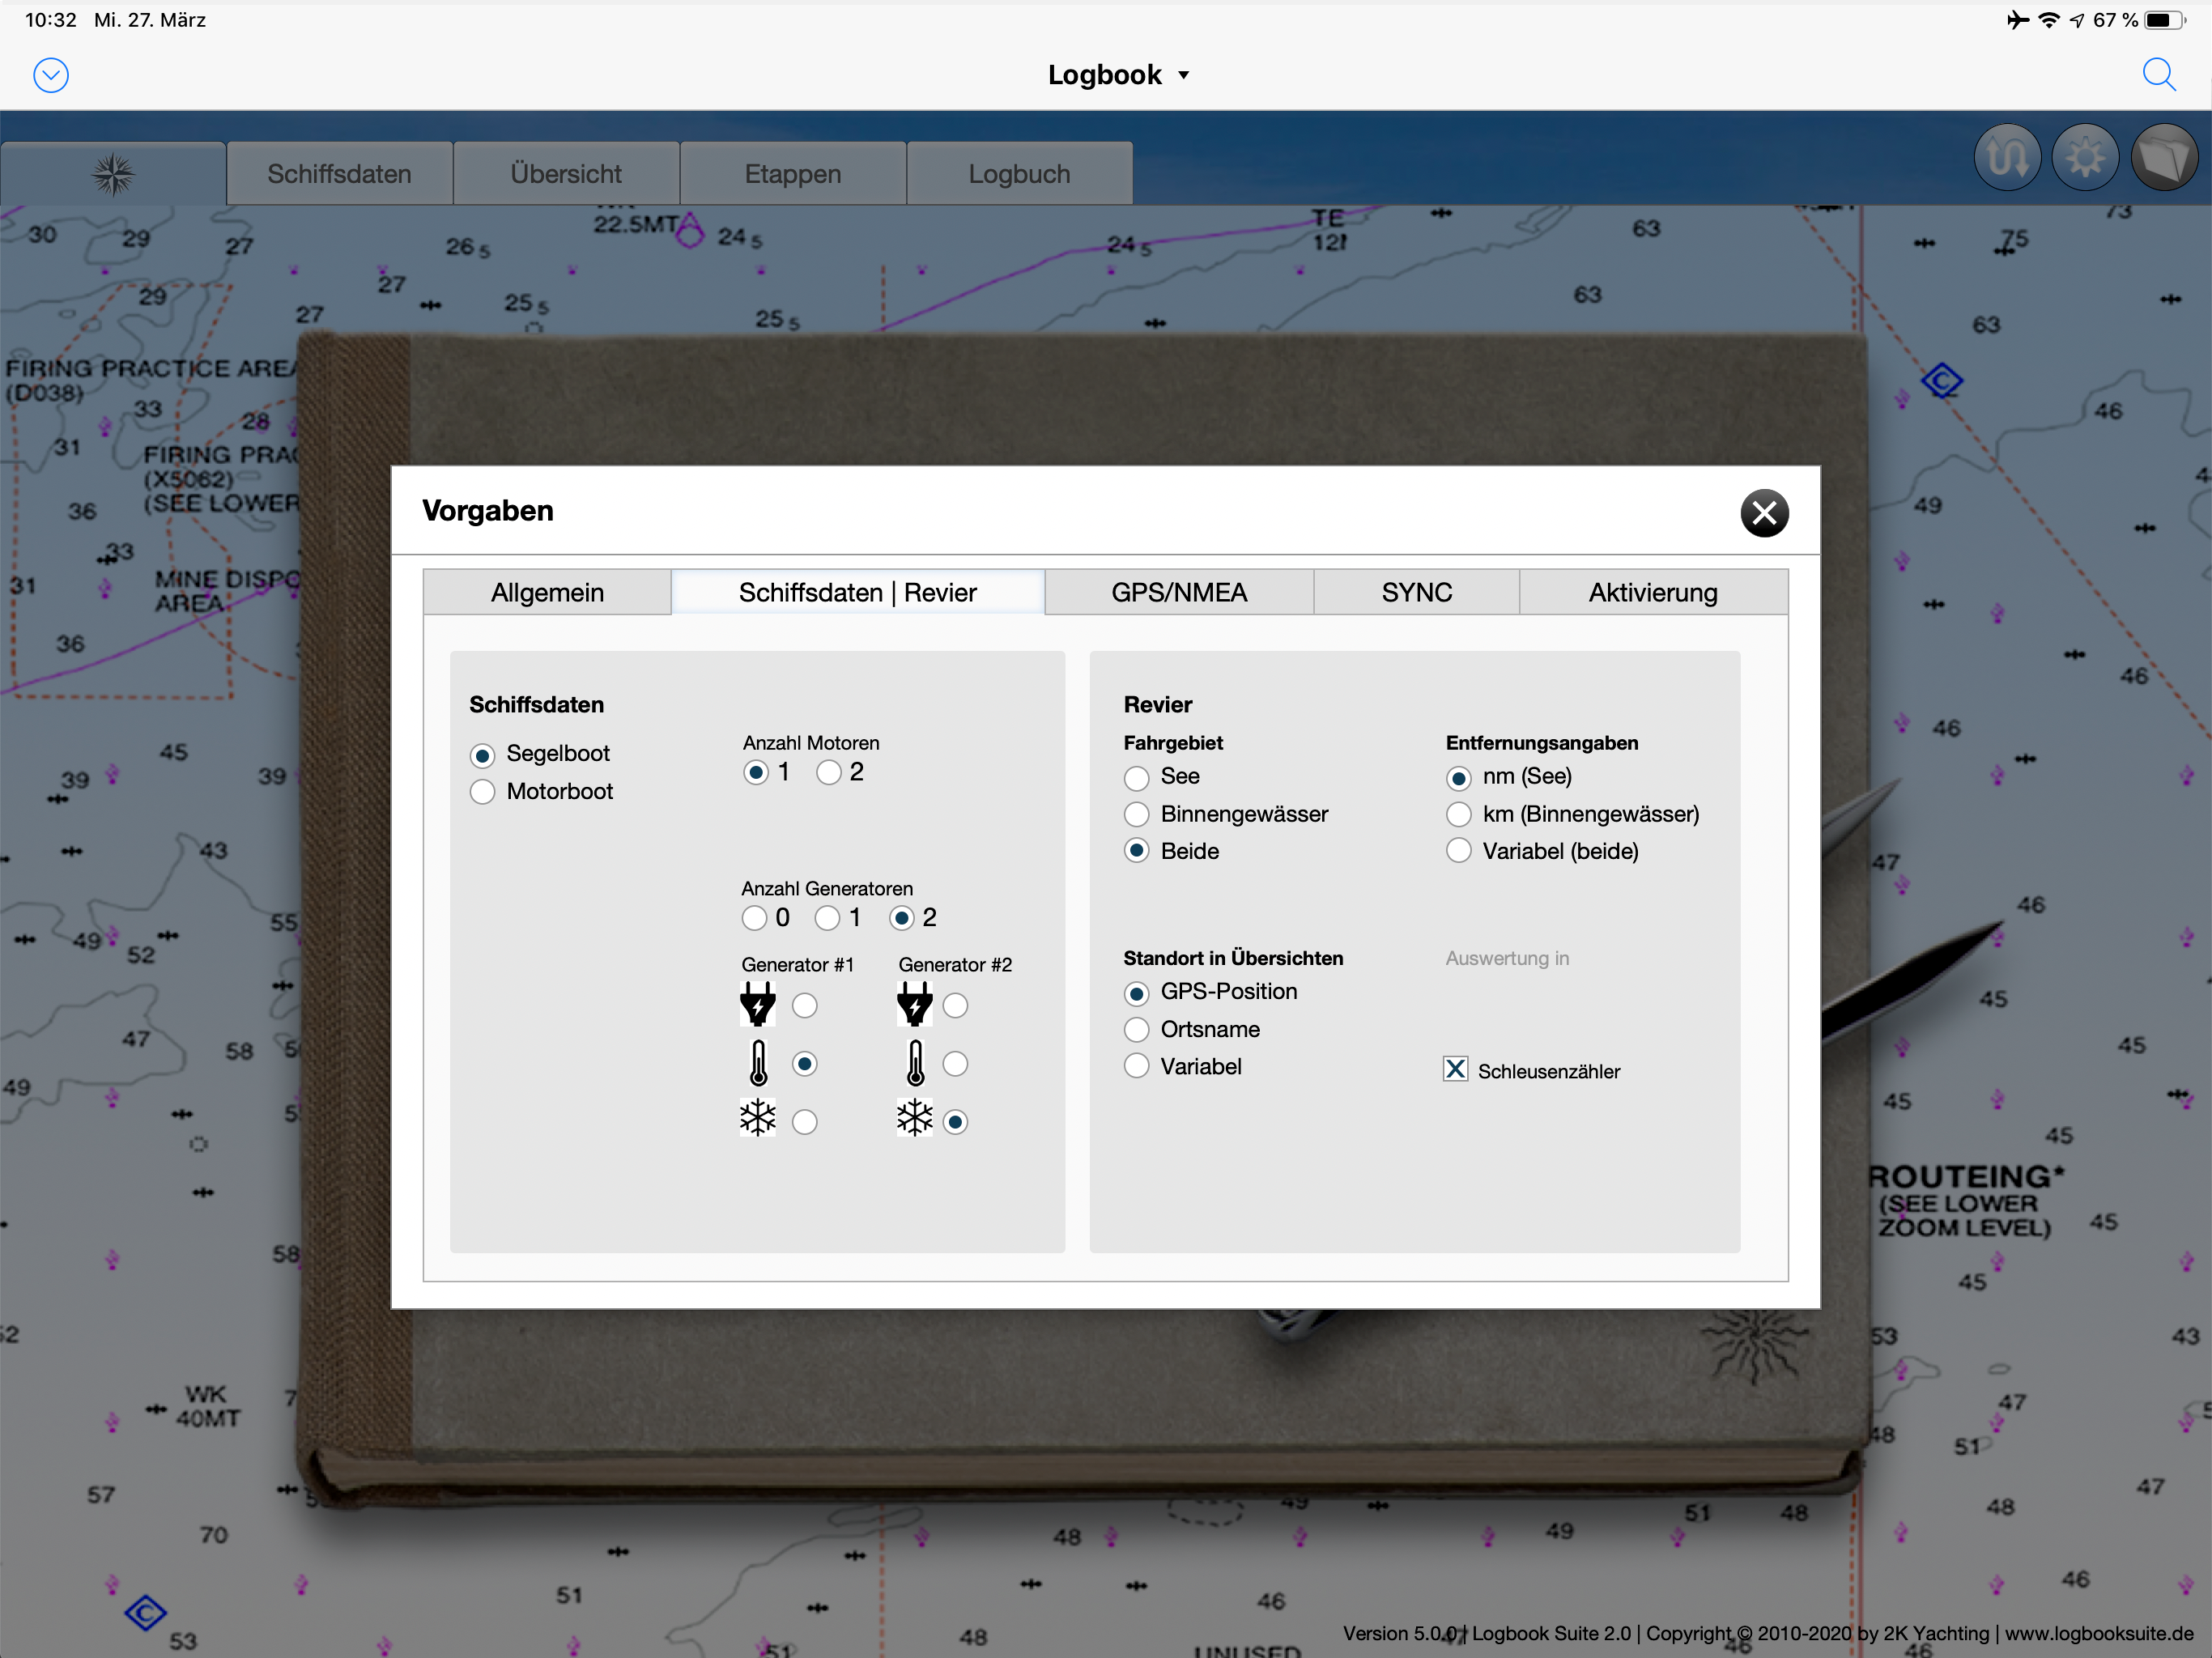Select power plug option for Generator #2

tap(956, 1006)
